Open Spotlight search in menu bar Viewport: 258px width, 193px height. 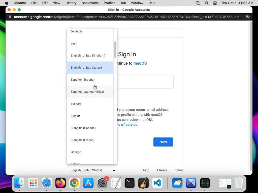coord(207,3)
